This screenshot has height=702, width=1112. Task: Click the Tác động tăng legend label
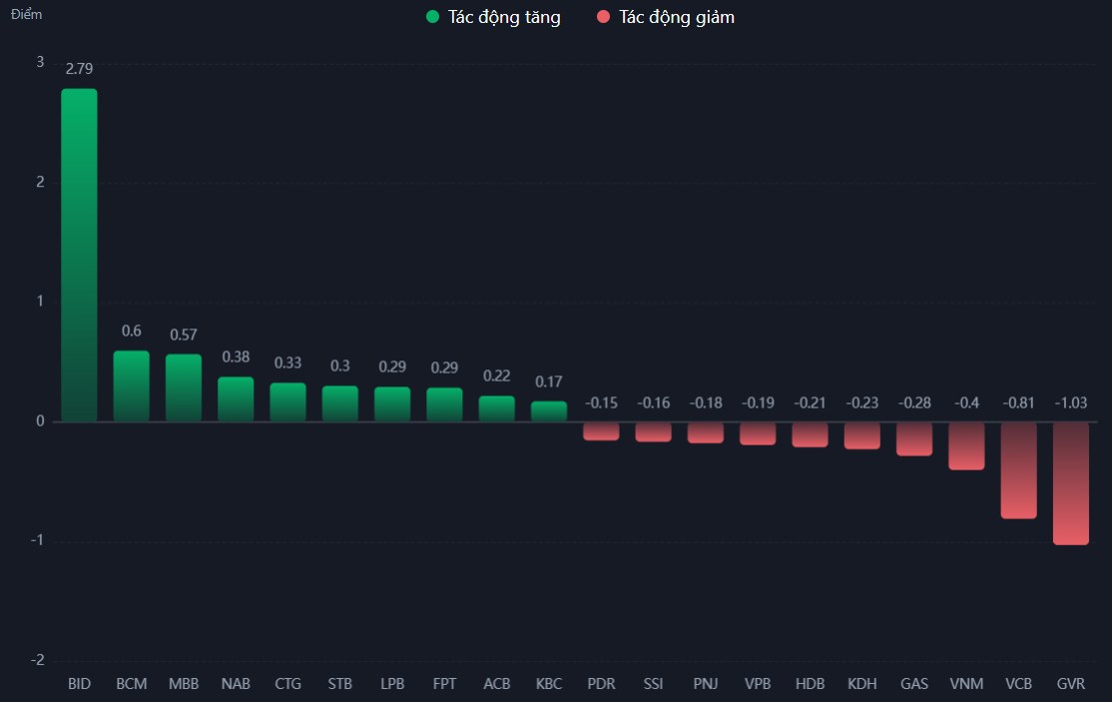(504, 17)
